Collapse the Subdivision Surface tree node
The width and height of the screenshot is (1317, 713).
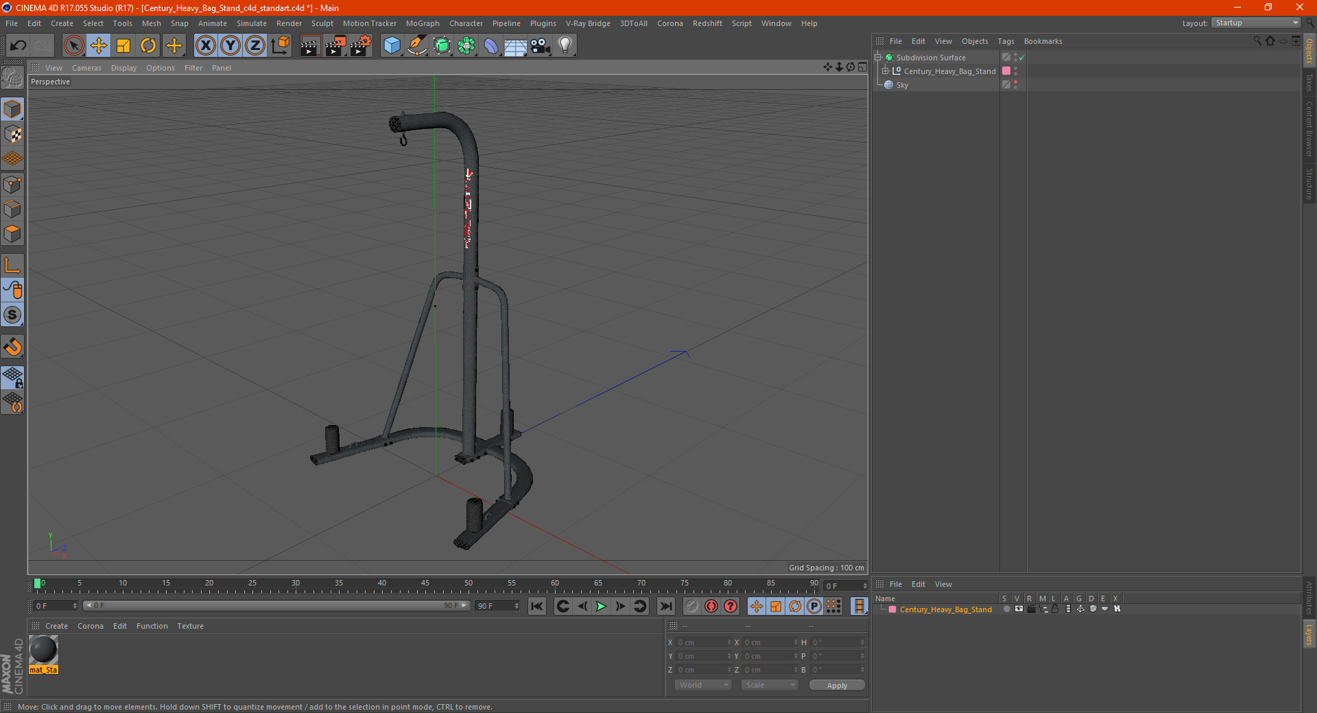[877, 58]
